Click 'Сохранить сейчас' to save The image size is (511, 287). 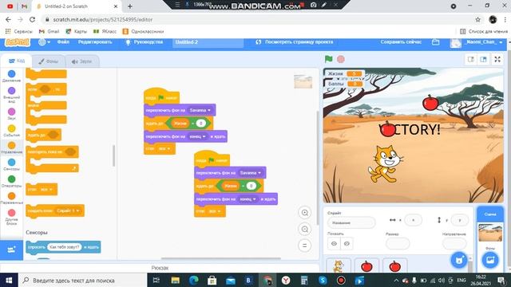click(401, 42)
